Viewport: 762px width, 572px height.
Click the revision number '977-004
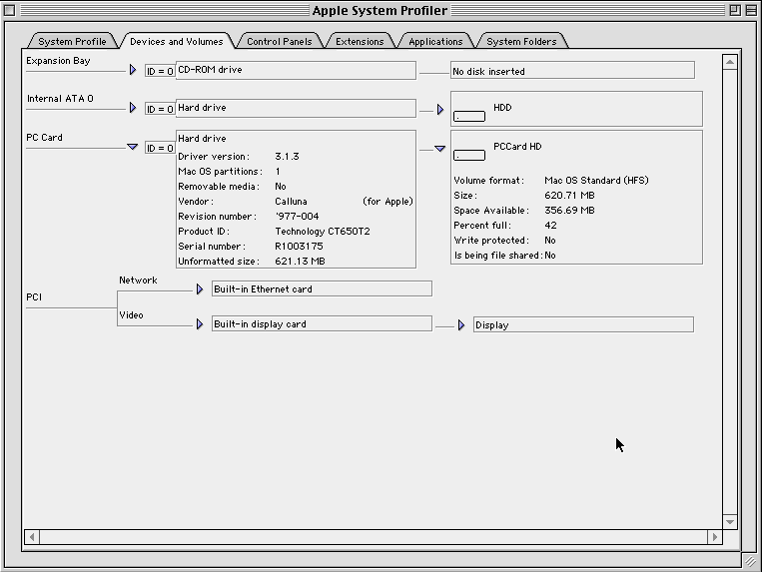click(297, 216)
